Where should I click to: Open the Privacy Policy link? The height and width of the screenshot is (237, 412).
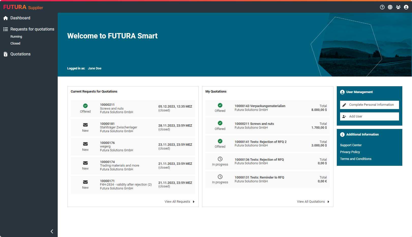[350, 152]
